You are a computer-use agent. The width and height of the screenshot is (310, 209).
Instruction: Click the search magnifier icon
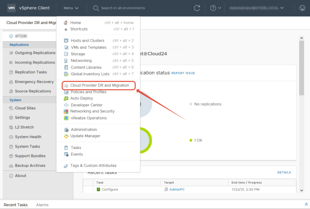(96, 8)
